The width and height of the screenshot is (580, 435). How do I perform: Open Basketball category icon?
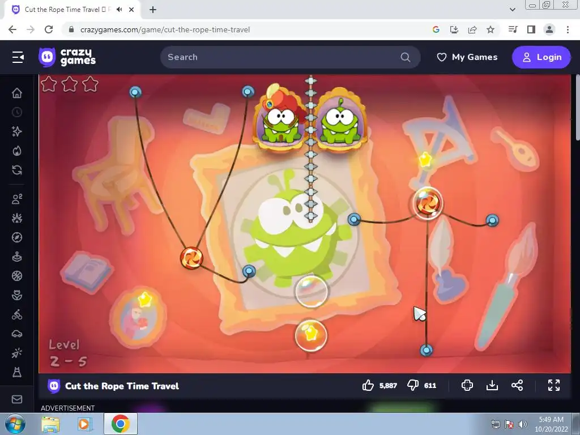[x=17, y=276]
